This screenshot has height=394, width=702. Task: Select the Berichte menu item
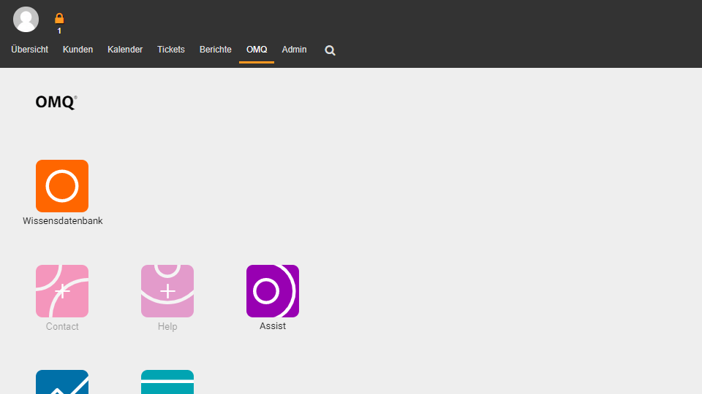tap(215, 50)
